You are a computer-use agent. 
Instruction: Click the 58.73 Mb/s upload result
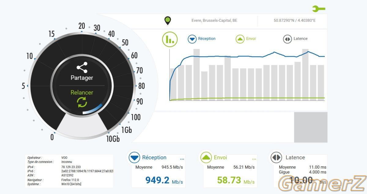pyautogui.click(x=236, y=180)
